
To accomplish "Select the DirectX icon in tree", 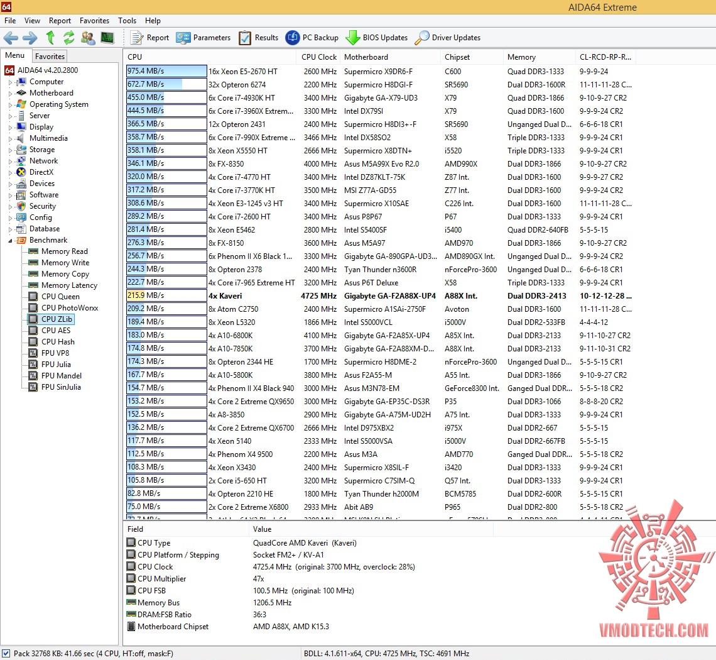I will (x=21, y=172).
